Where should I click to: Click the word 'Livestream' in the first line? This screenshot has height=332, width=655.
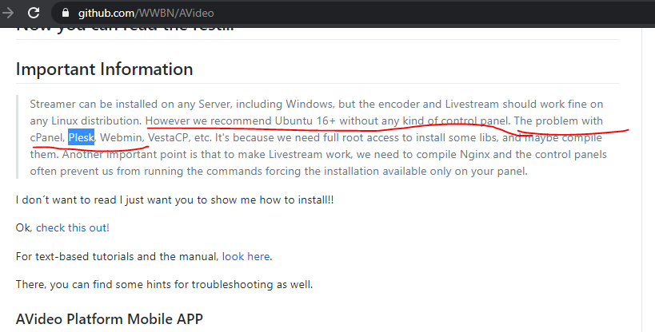point(472,104)
